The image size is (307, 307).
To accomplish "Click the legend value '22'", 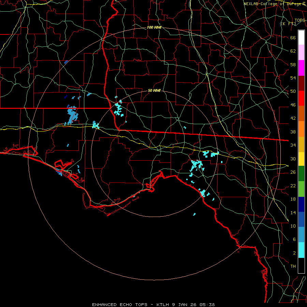I will coord(293,186).
